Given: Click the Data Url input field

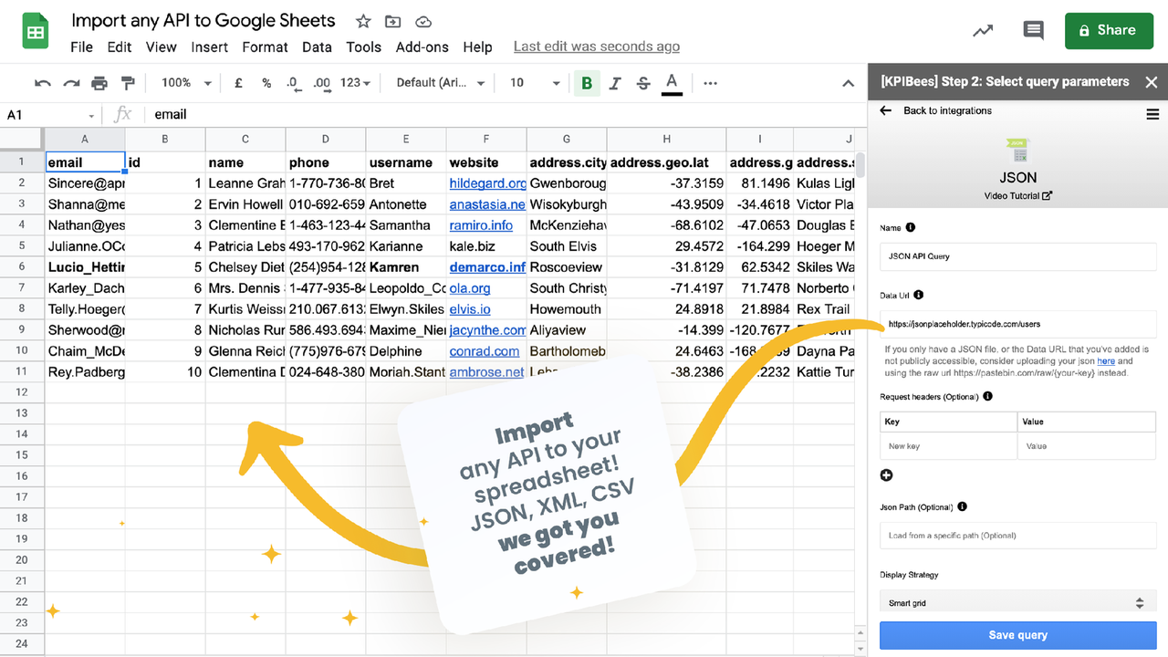Looking at the screenshot, I should [x=1017, y=324].
